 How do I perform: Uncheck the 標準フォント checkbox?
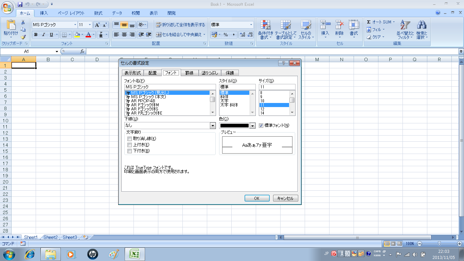261,125
